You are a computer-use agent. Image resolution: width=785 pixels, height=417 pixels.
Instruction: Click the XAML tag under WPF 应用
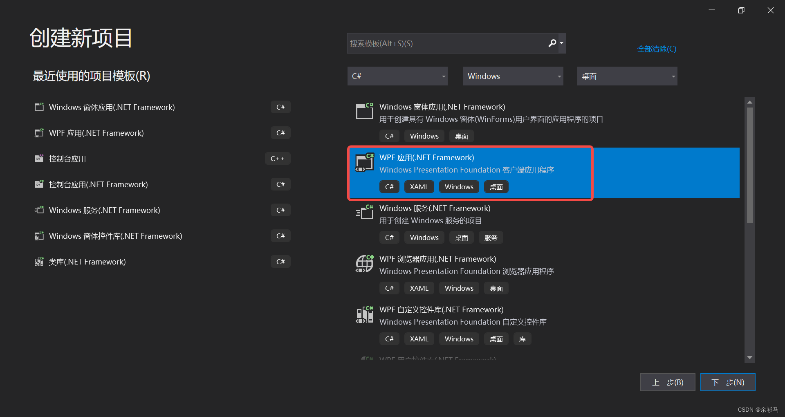coord(419,186)
